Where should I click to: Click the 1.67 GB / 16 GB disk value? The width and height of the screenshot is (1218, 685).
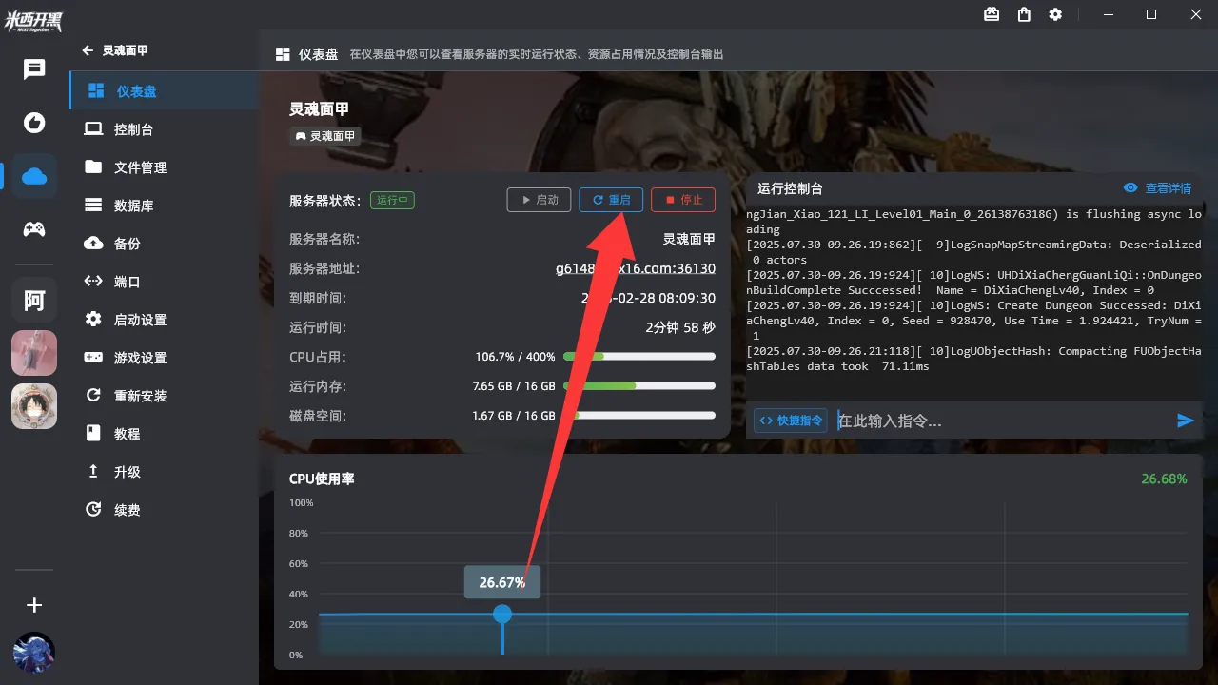click(x=514, y=416)
